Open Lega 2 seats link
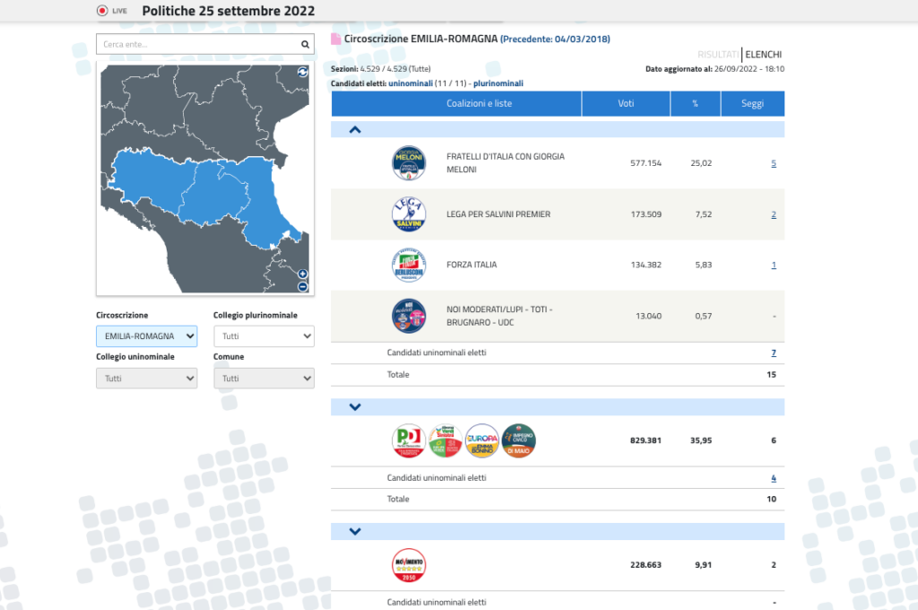 tap(774, 214)
